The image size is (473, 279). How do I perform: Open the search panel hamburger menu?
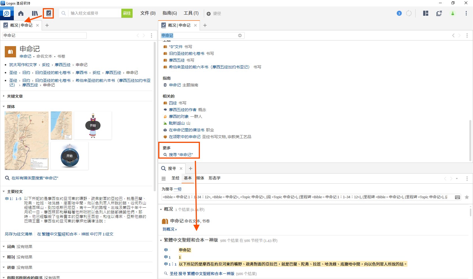point(164,178)
